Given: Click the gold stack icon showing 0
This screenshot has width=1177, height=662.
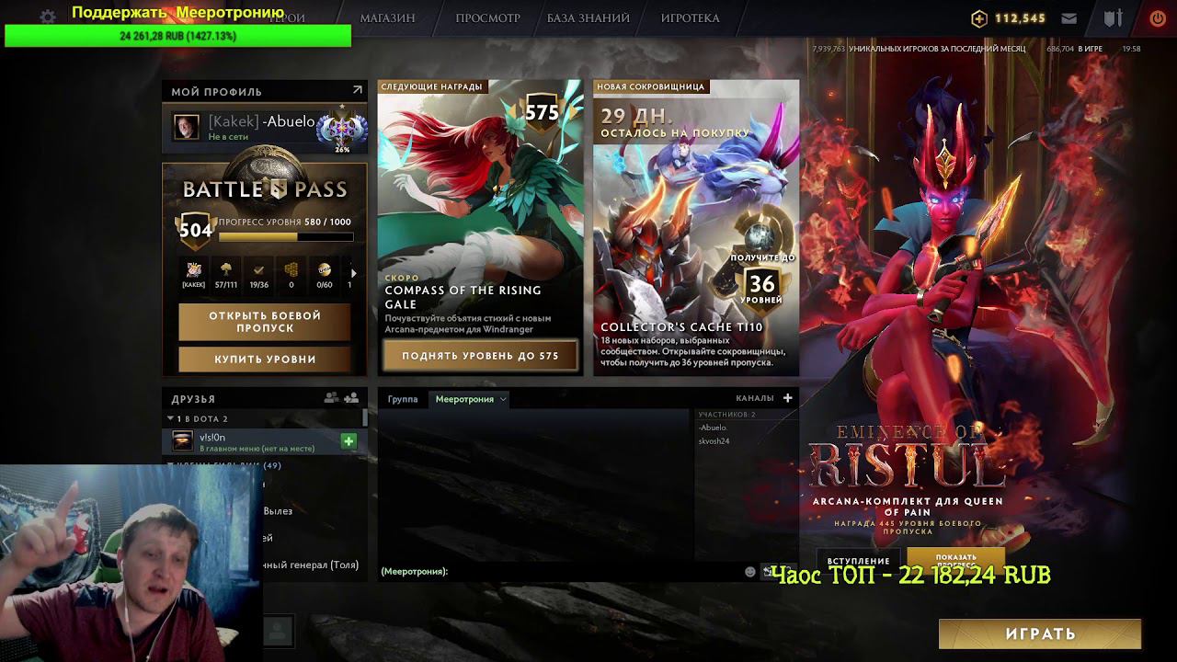Looking at the screenshot, I should (x=291, y=274).
